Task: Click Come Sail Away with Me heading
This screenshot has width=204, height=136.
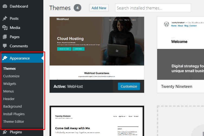Action: point(72,128)
